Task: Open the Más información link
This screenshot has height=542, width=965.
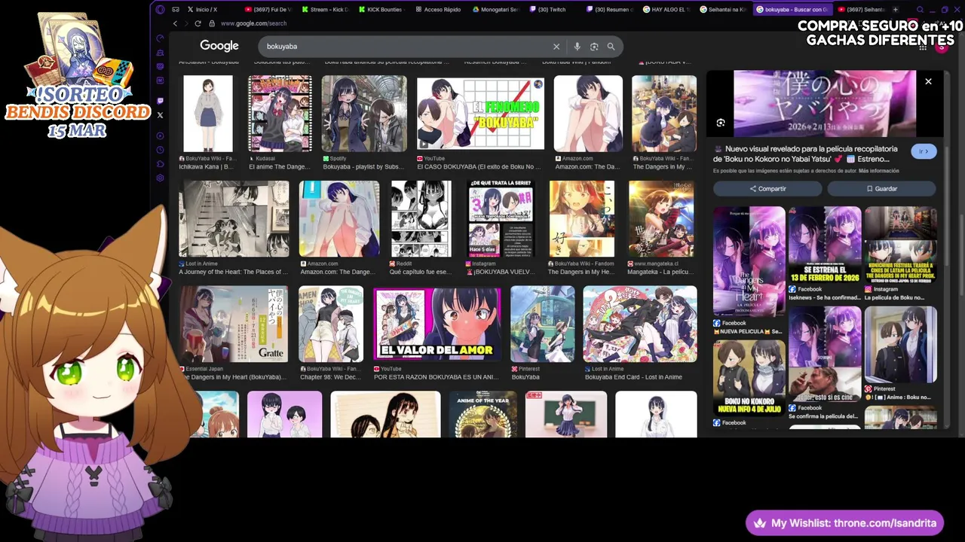Action: pos(878,171)
